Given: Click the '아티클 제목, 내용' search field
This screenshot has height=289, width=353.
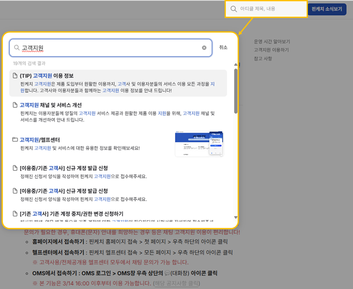Looking at the screenshot, I should pos(266,9).
